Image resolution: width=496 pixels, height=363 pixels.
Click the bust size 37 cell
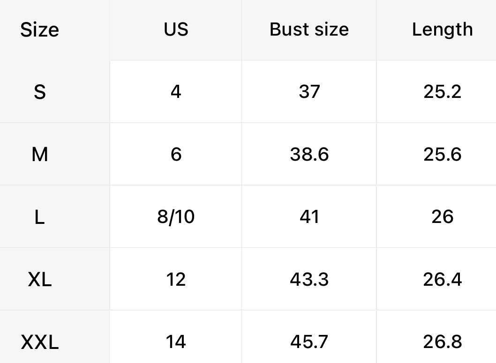tap(309, 92)
